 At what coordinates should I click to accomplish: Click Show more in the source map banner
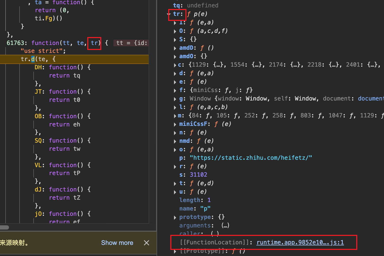(x=117, y=243)
